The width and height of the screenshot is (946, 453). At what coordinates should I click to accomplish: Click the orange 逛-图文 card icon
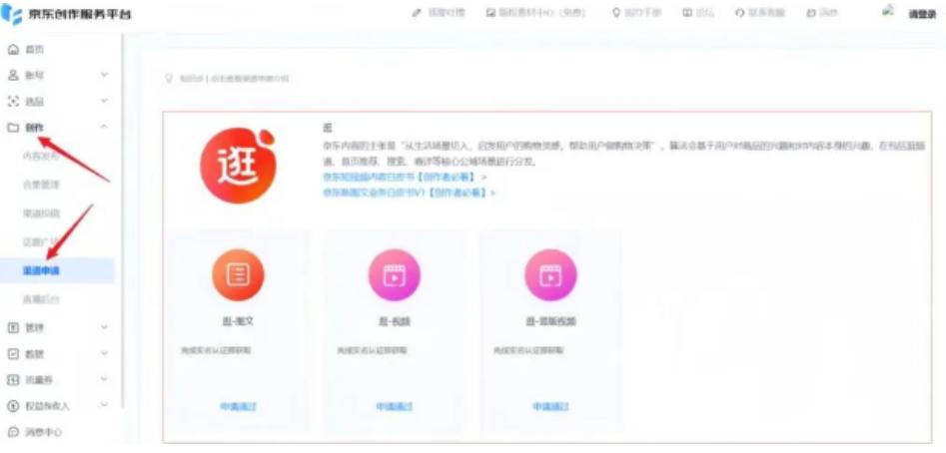(238, 275)
